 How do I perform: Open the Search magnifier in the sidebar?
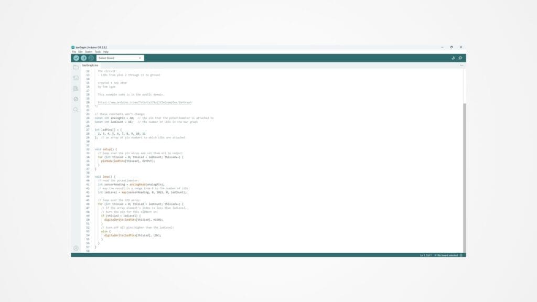[76, 110]
